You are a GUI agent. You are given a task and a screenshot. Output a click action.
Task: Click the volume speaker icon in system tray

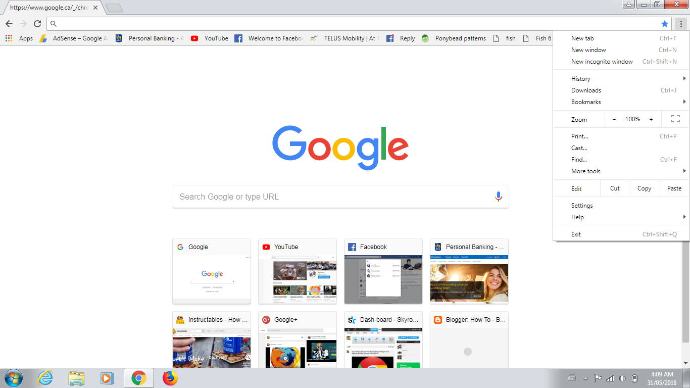622,378
